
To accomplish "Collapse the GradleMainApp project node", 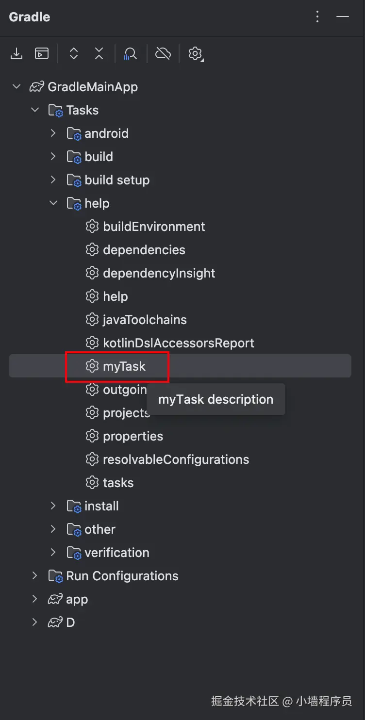I will pyautogui.click(x=17, y=87).
